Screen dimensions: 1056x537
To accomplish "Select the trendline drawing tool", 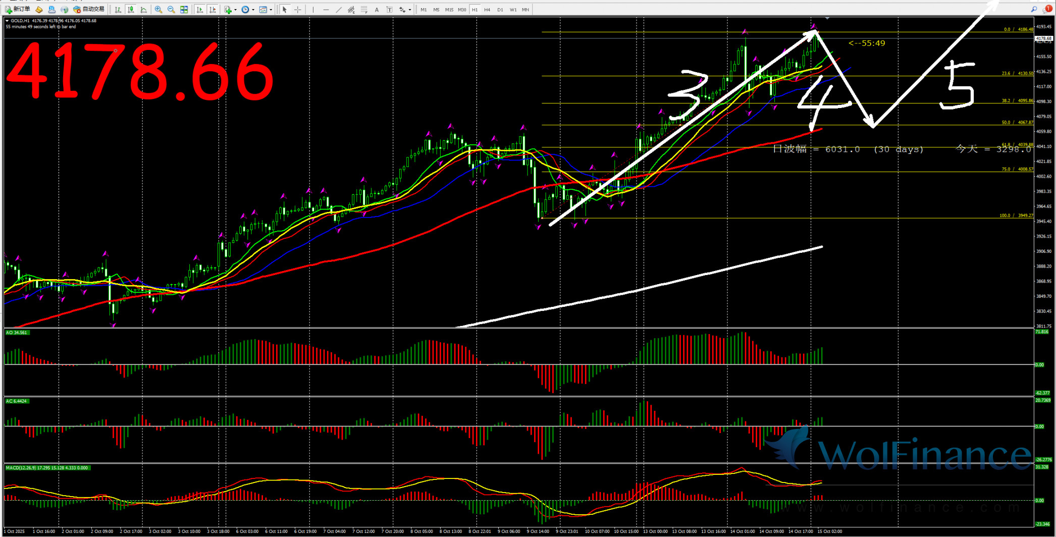I will 339,10.
